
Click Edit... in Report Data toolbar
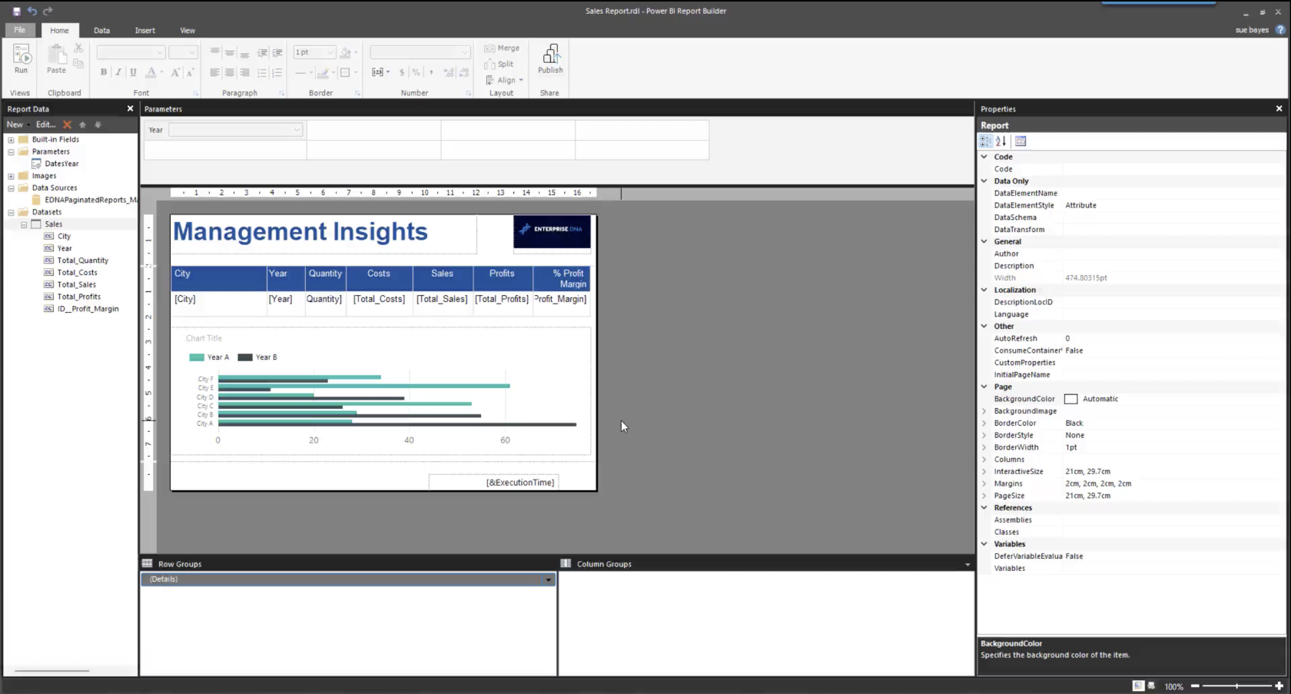(x=45, y=125)
